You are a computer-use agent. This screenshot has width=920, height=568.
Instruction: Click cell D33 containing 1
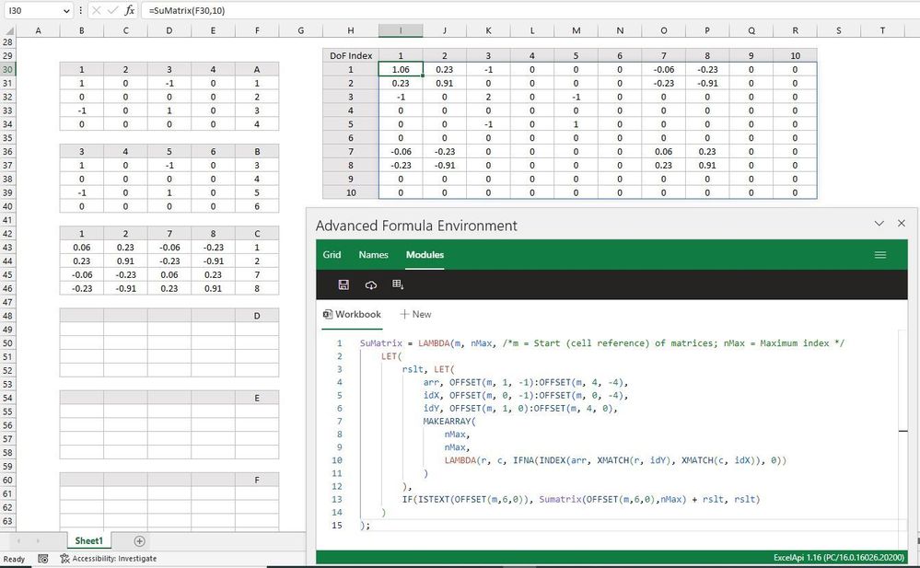click(169, 110)
